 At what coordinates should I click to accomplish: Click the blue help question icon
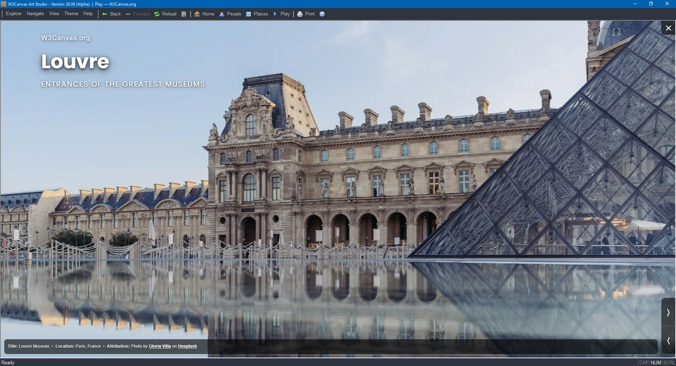[x=322, y=14]
